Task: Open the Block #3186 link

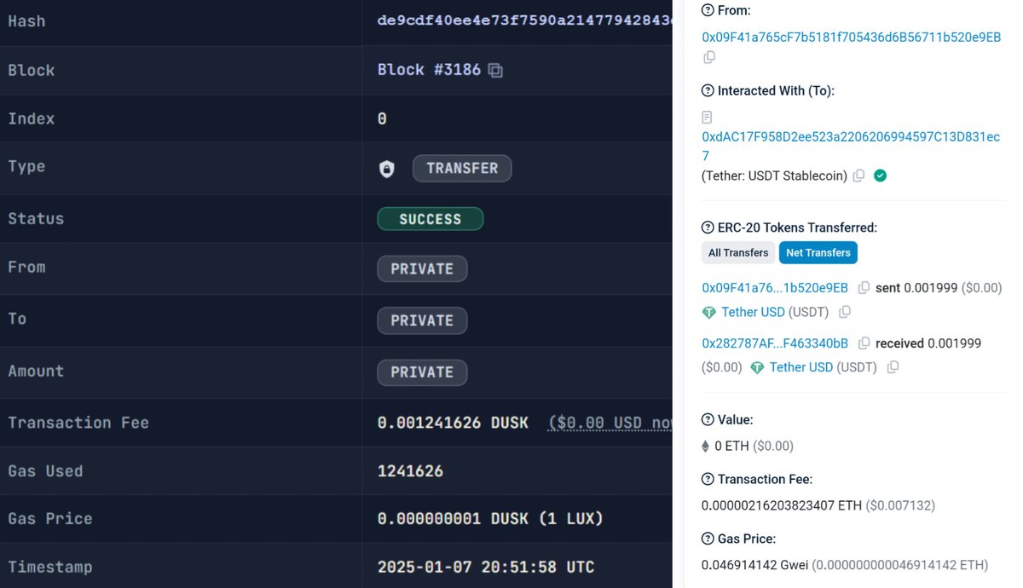Action: coord(430,70)
